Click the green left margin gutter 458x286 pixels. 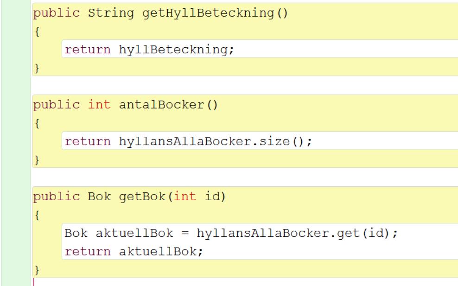click(x=15, y=139)
